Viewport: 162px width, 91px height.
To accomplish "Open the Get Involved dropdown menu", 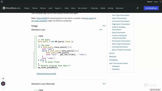I will tap(83, 8).
